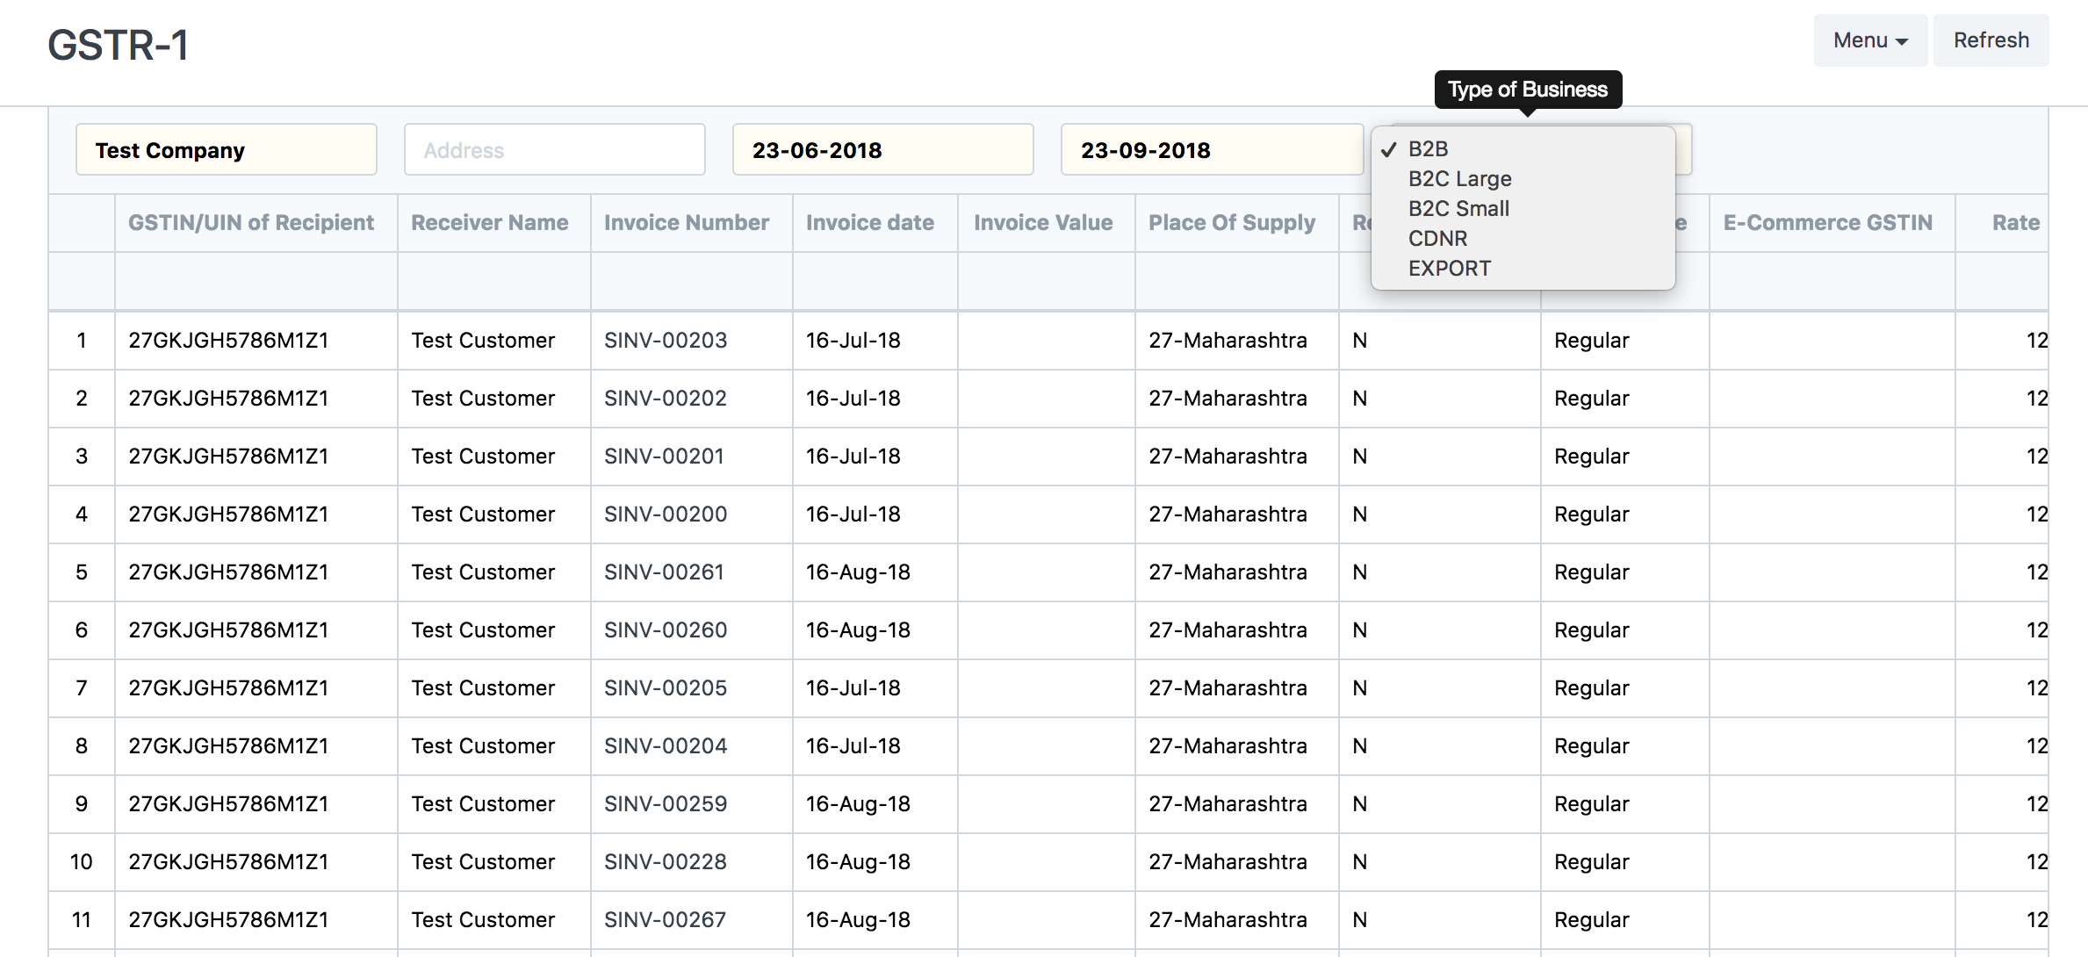Filter box under Receiver Name column
The width and height of the screenshot is (2088, 957).
(494, 282)
